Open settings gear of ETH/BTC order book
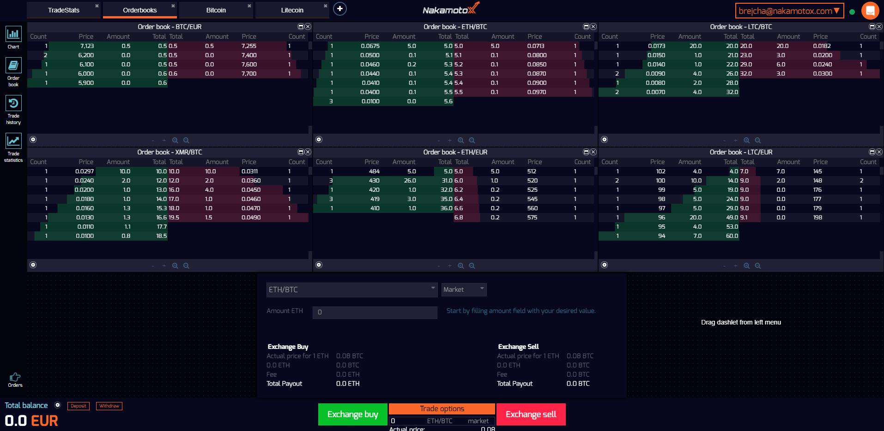This screenshot has height=431, width=884. (319, 140)
